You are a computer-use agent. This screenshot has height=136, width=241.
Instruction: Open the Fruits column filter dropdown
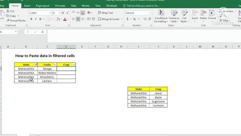point(55,65)
